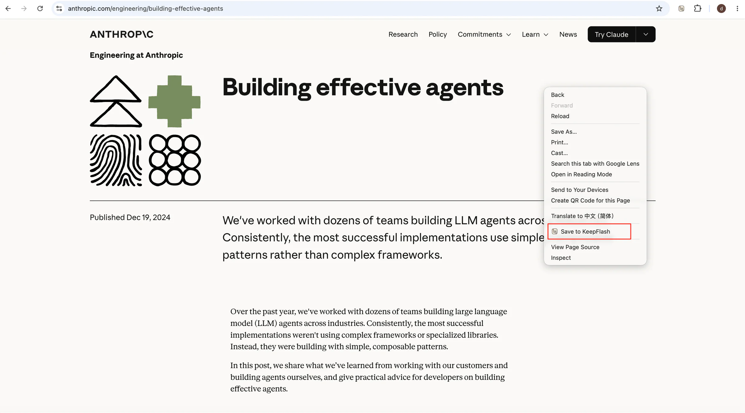Select Search this tab with Google Lens
This screenshot has width=745, height=413.
595,164
